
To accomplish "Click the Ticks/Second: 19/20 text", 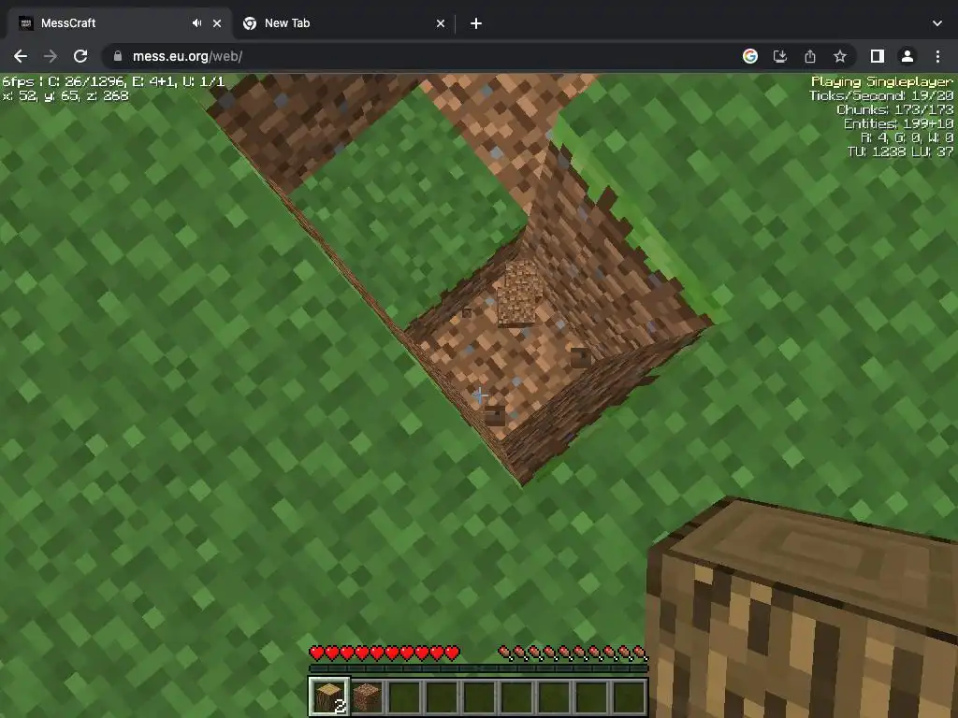I will click(x=881, y=96).
